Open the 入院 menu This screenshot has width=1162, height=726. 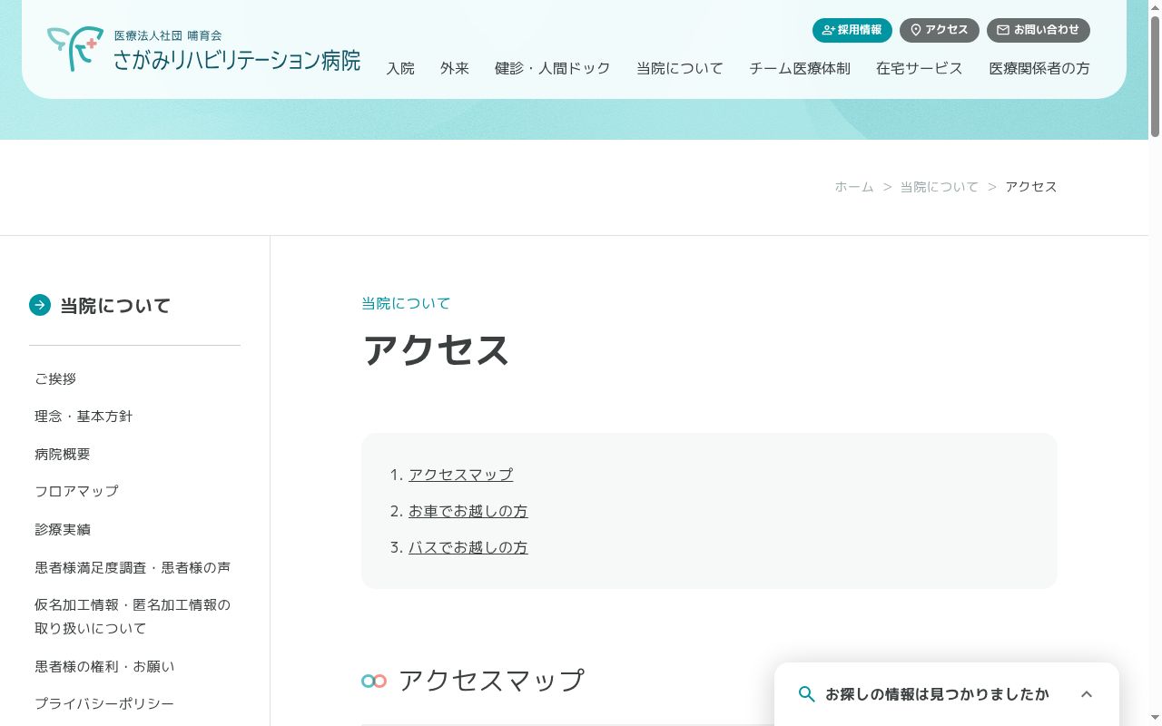pos(400,68)
